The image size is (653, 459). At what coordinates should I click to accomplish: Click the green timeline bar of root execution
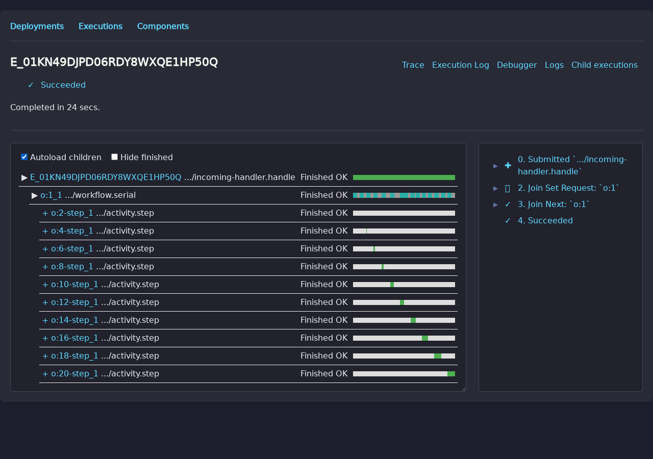coord(404,177)
